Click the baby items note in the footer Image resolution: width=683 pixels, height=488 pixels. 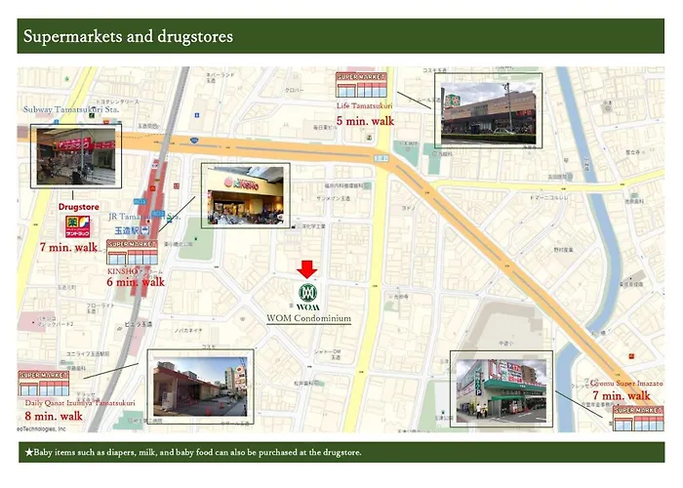(x=193, y=452)
